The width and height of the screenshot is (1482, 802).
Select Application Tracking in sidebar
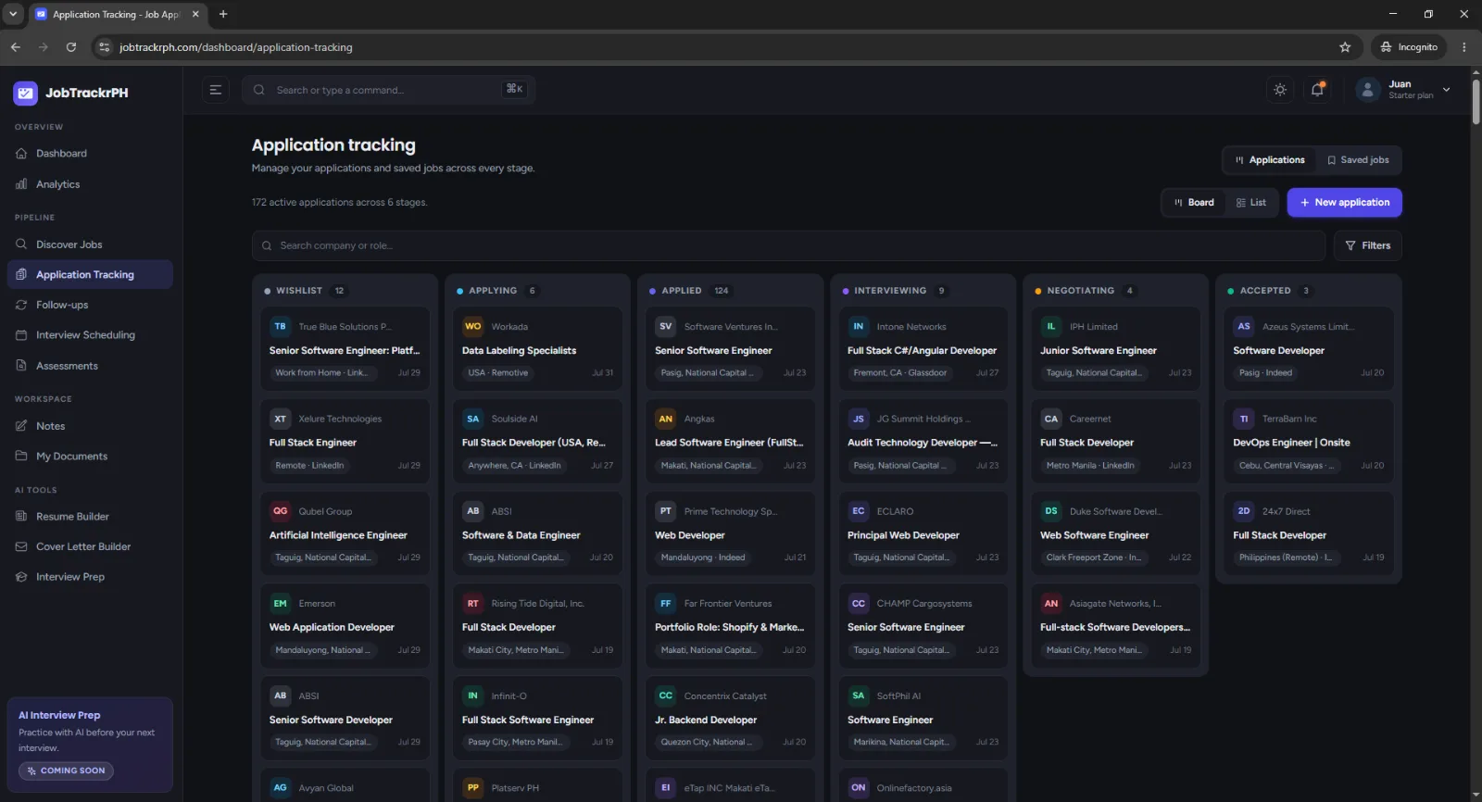tap(89, 275)
